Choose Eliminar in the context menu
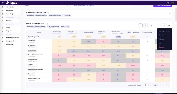The height and width of the screenshot is (94, 177). tap(161, 47)
